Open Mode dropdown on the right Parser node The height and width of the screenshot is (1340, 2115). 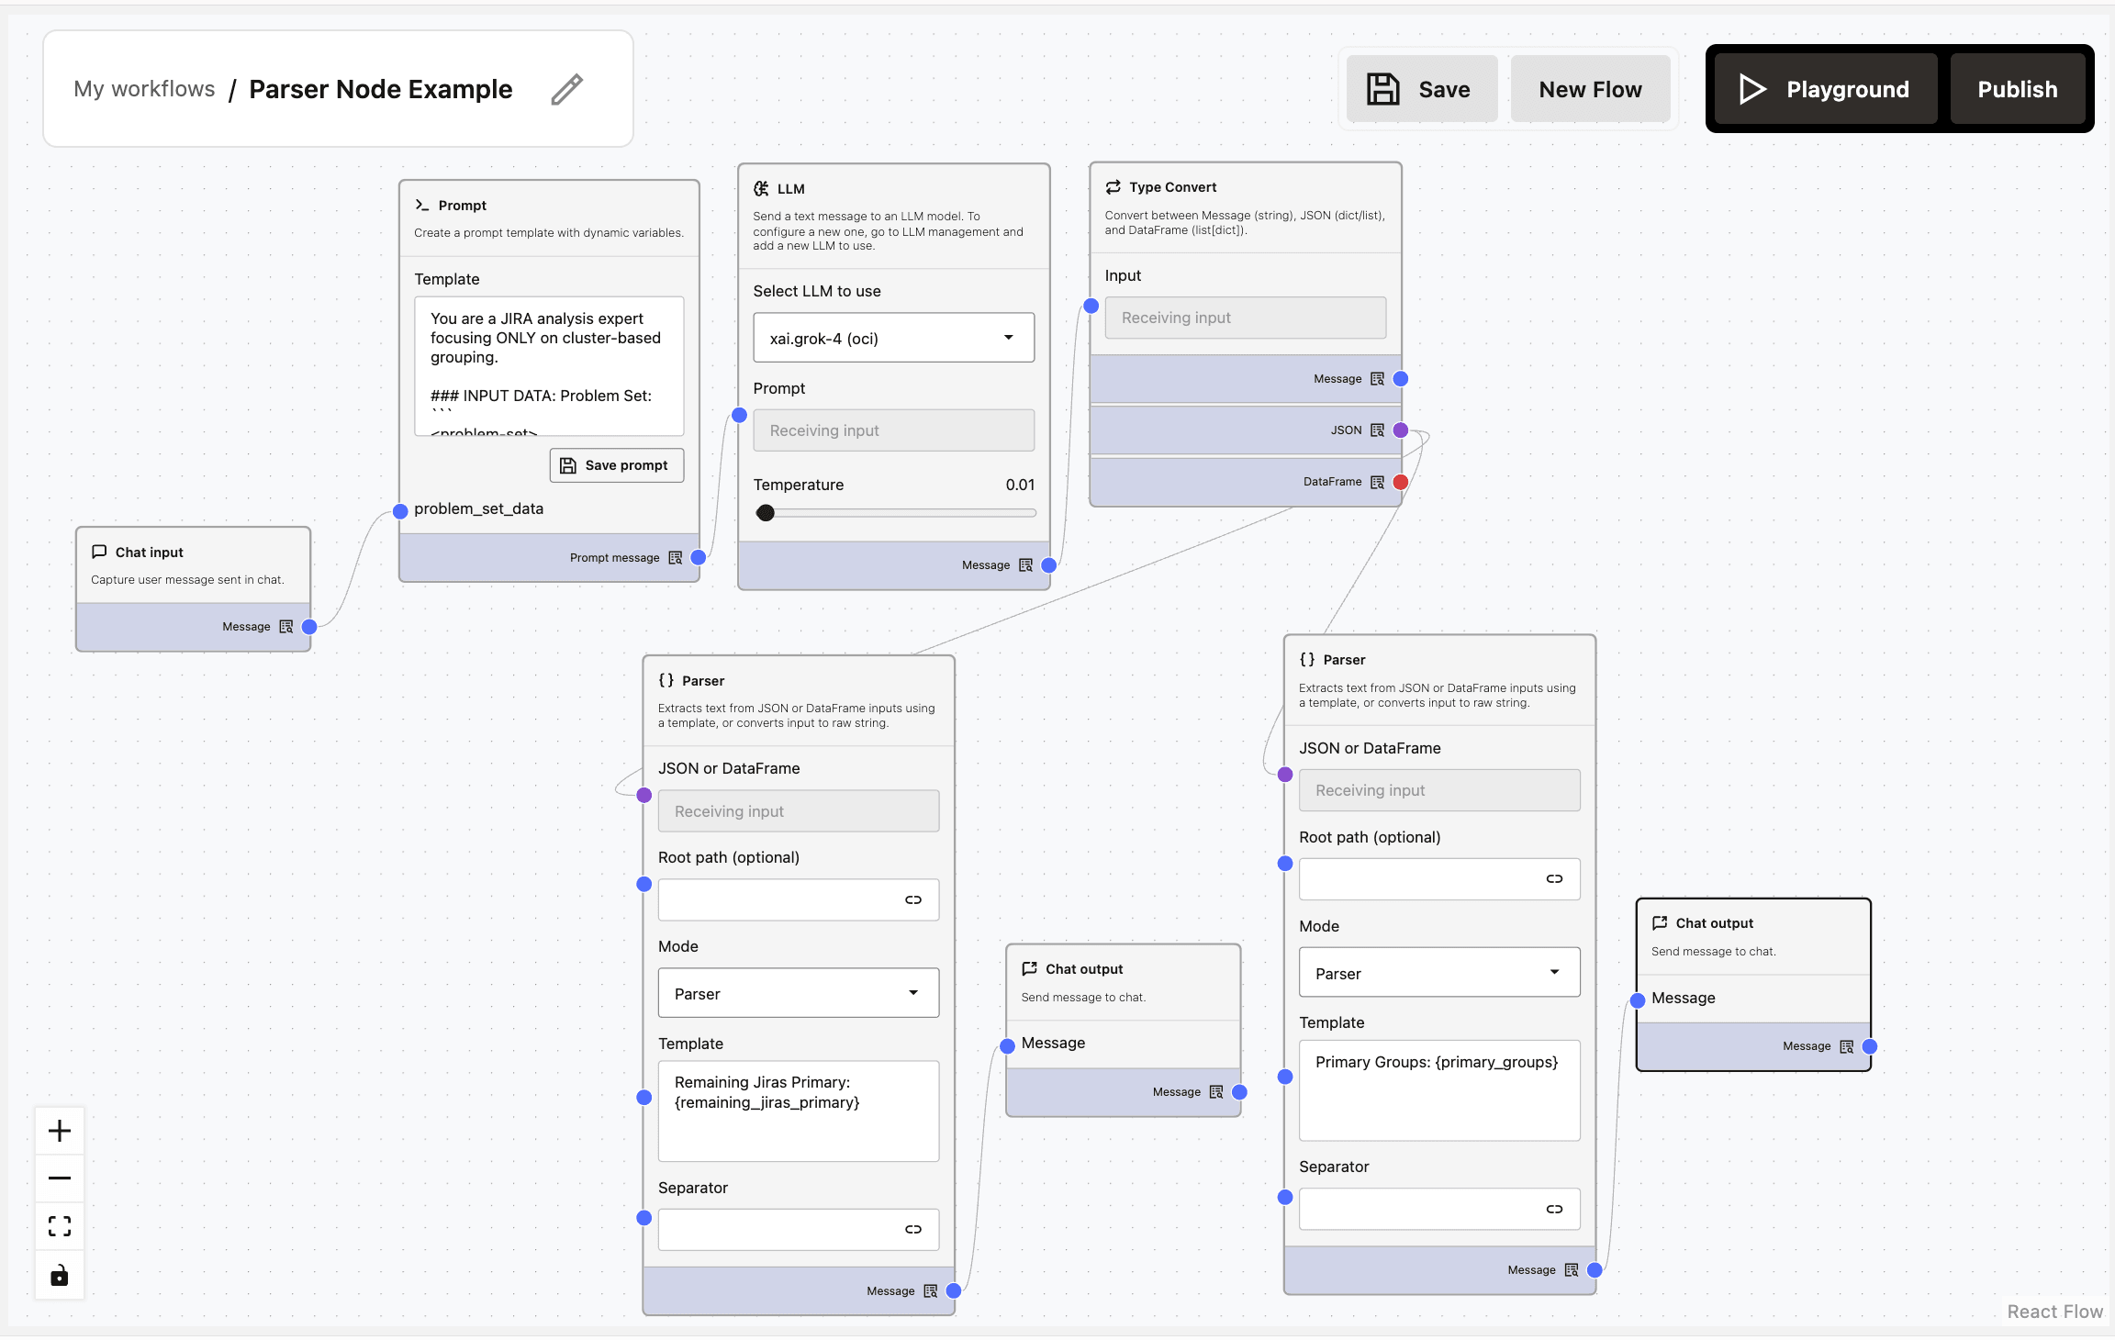[1438, 972]
